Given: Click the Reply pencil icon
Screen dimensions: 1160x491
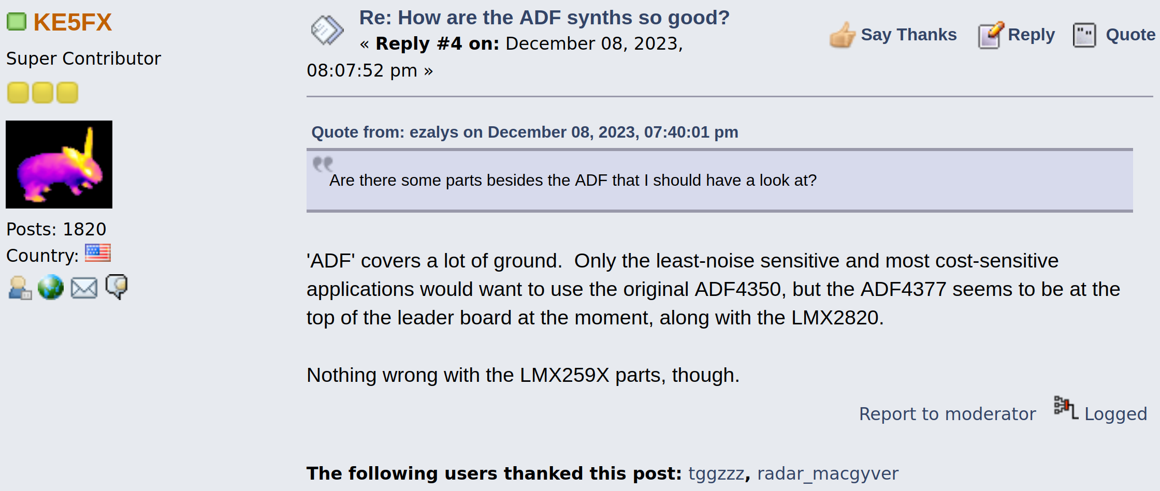Looking at the screenshot, I should click(991, 35).
